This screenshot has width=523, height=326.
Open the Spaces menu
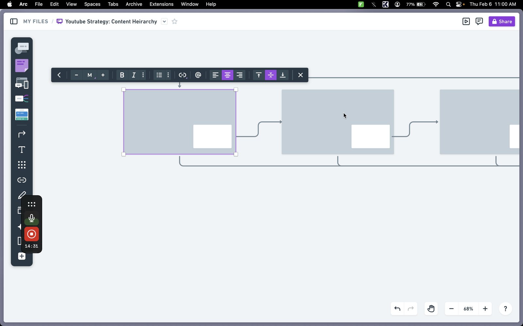92,4
